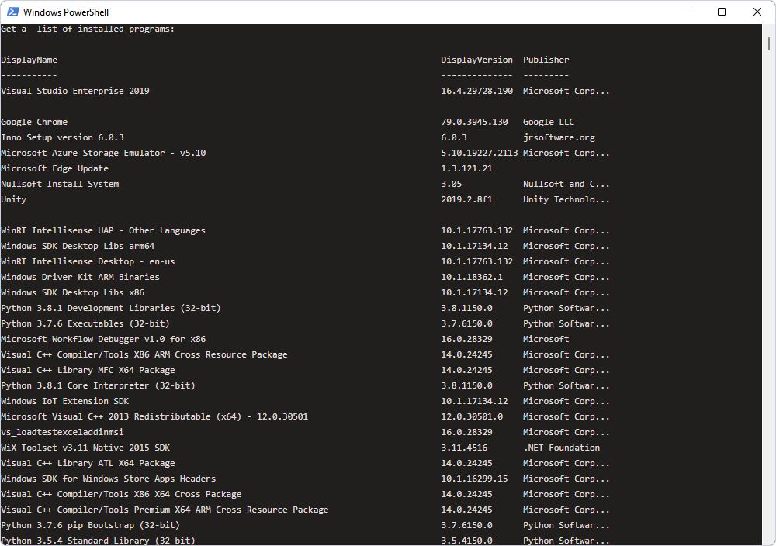The width and height of the screenshot is (776, 546).
Task: Click Chrome version 79.0.3945.130
Action: 474,123
